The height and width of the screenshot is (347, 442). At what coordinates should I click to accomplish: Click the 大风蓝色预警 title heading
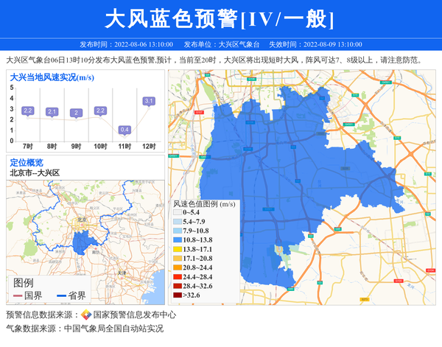pos(220,18)
